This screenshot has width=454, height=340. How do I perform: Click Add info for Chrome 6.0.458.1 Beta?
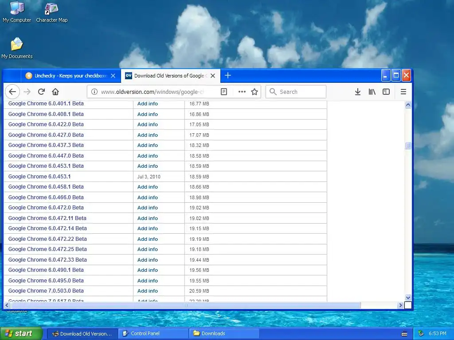click(147, 187)
